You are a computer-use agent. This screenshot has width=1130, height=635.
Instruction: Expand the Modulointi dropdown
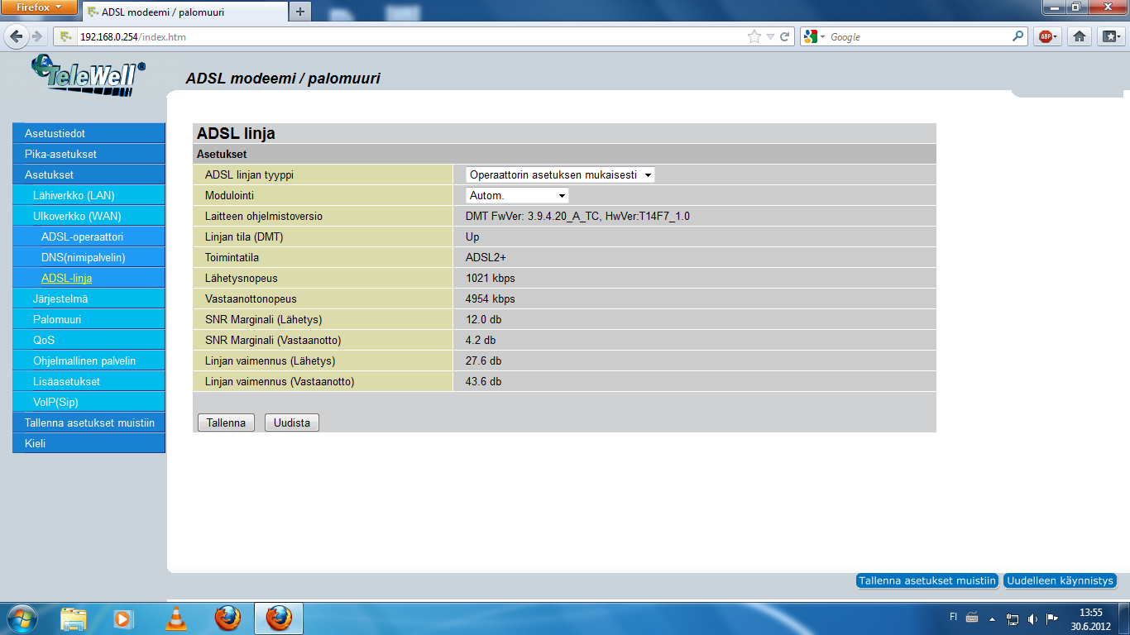(517, 195)
